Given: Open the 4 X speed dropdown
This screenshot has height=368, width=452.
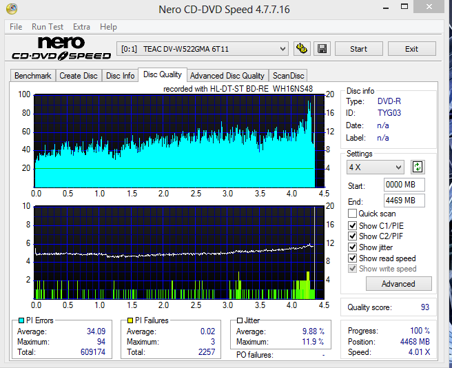Looking at the screenshot, I should pyautogui.click(x=376, y=167).
